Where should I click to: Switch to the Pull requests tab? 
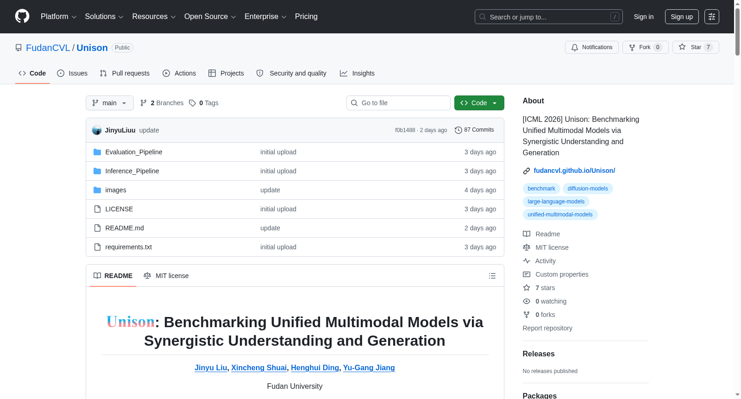pyautogui.click(x=125, y=73)
